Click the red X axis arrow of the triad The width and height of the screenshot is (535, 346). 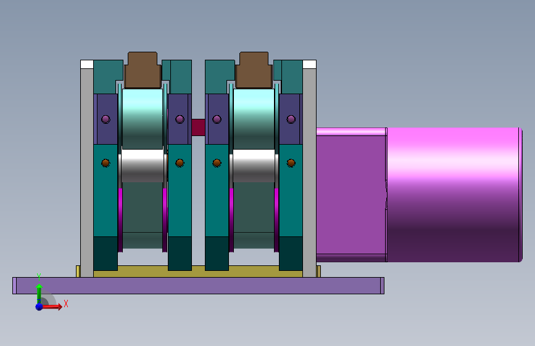[52, 307]
